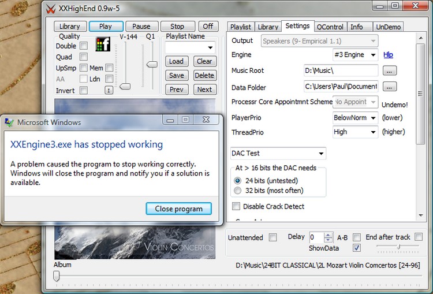Skip to next track with Next
The width and height of the screenshot is (433, 294).
click(x=204, y=90)
